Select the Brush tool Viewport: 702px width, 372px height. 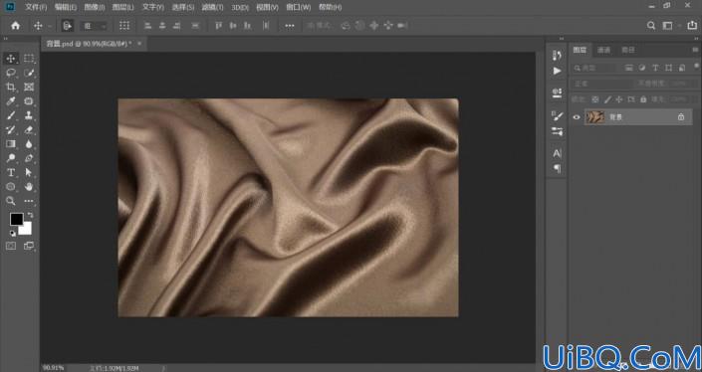11,115
